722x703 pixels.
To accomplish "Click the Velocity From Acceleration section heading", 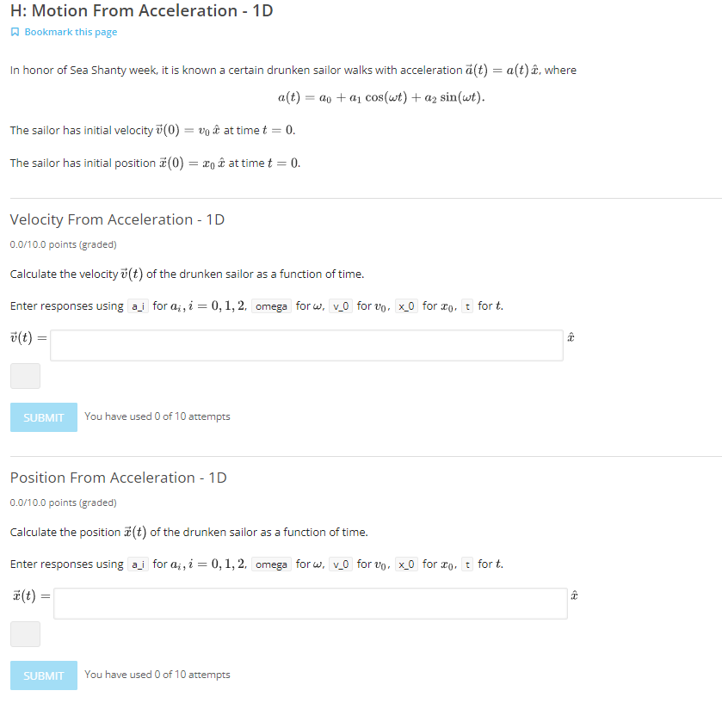I will click(x=116, y=219).
